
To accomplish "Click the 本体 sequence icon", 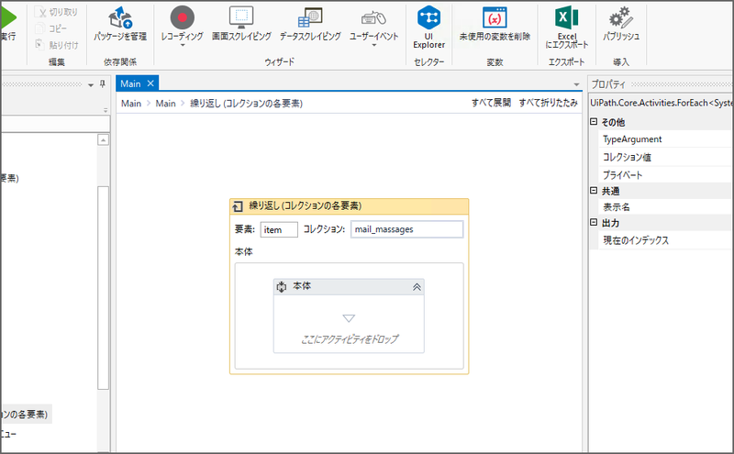I will (x=282, y=287).
